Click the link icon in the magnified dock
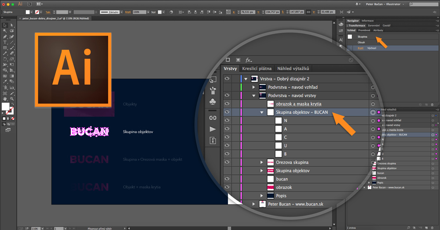 point(213,118)
